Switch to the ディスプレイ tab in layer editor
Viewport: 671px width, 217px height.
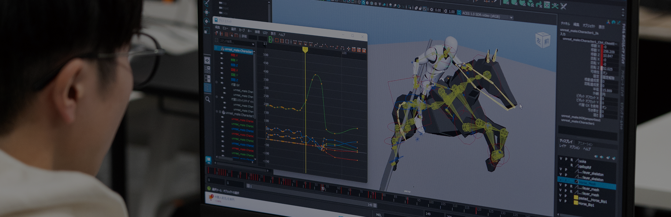(566, 141)
